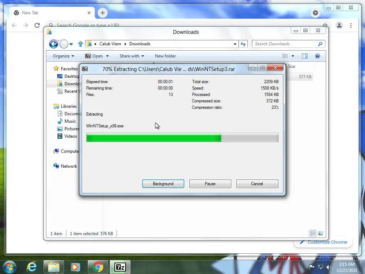
Task: Launch Internet Explorer from the taskbar
Action: tap(32, 267)
